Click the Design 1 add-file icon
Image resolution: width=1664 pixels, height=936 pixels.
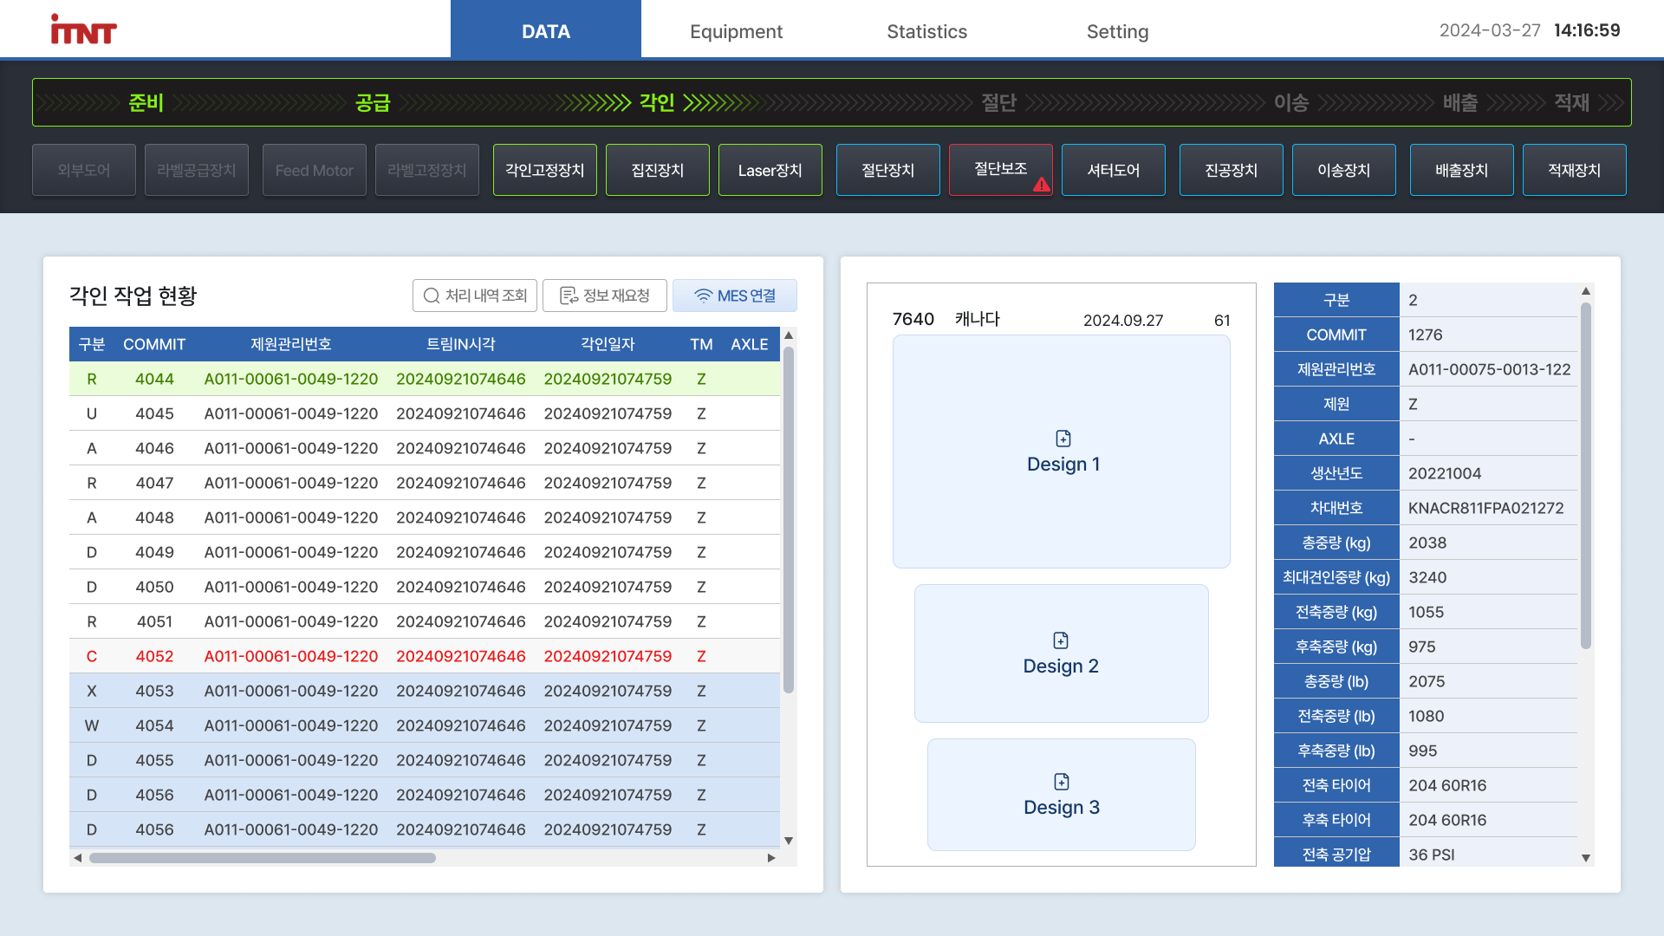(1063, 439)
